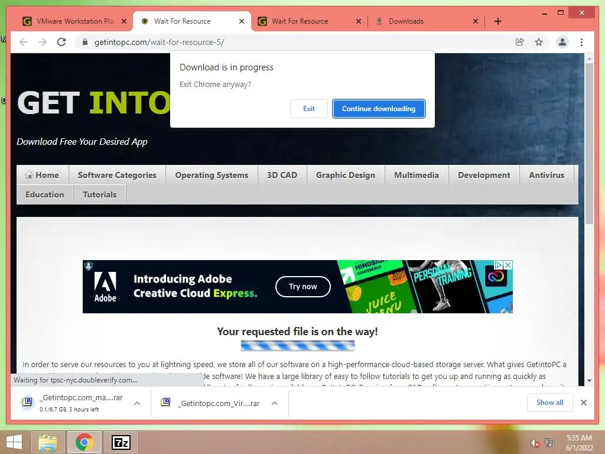
Task: Open Operating Systems menu
Action: coord(212,175)
